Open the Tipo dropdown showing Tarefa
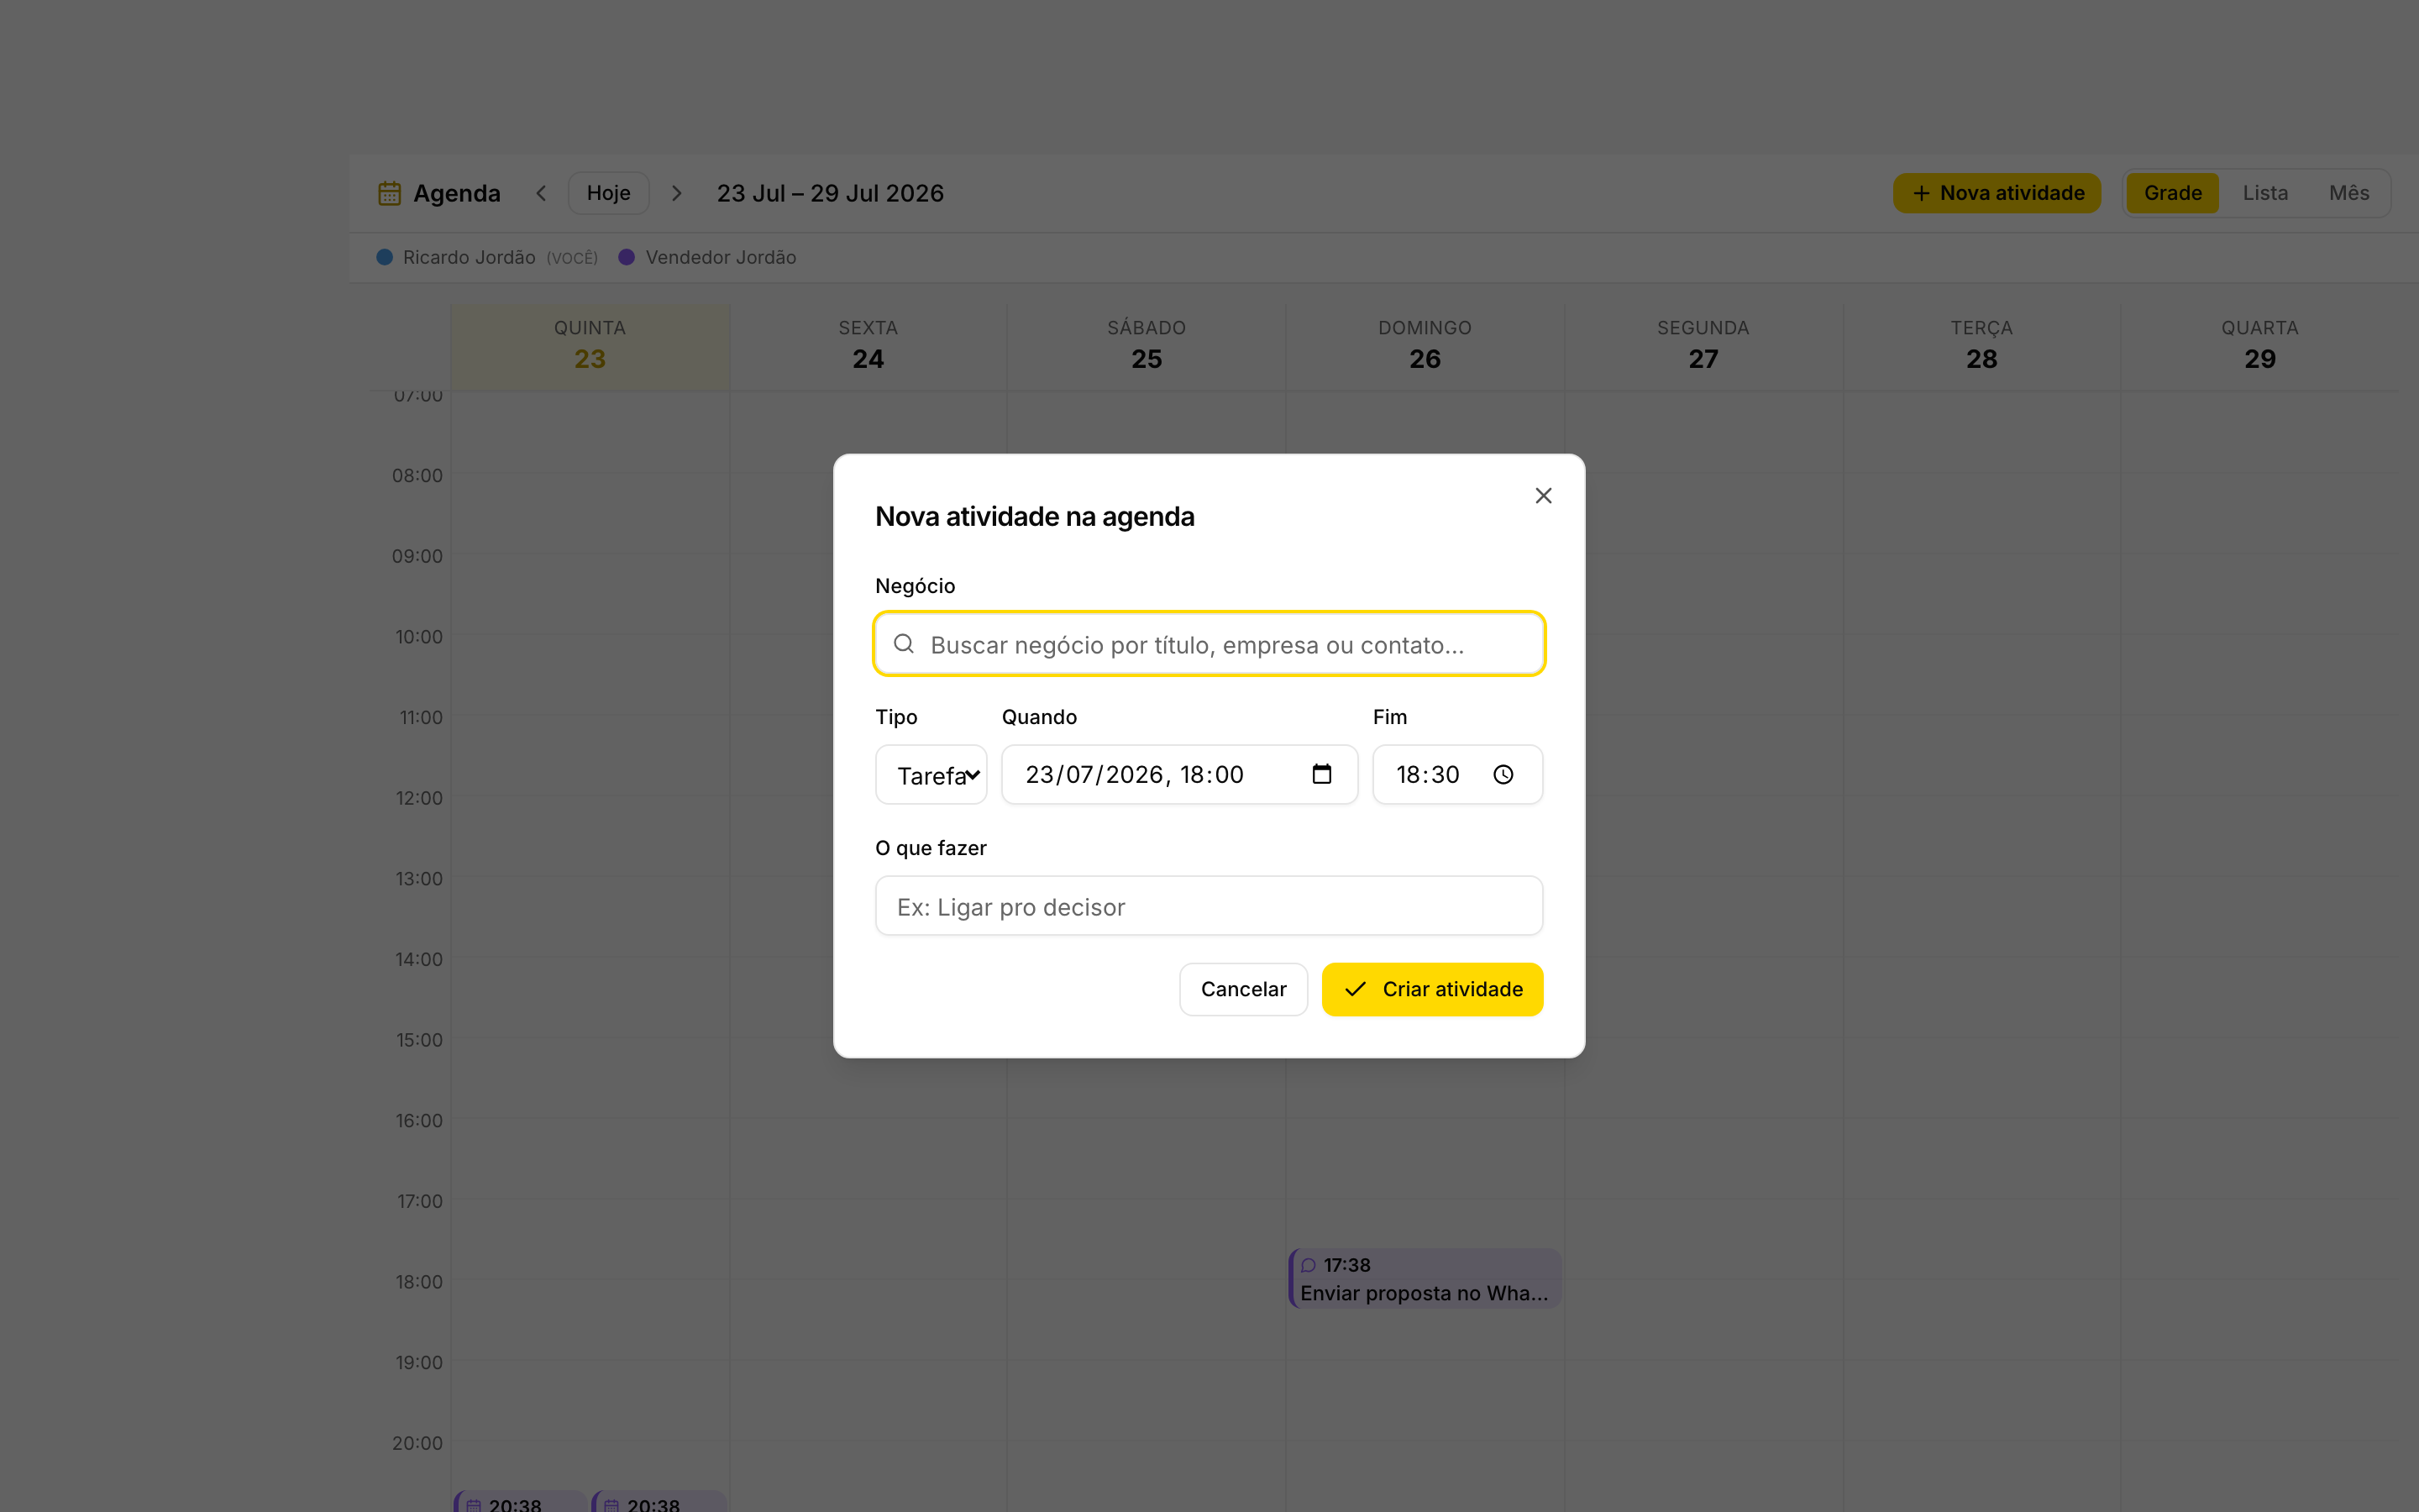 click(x=931, y=775)
